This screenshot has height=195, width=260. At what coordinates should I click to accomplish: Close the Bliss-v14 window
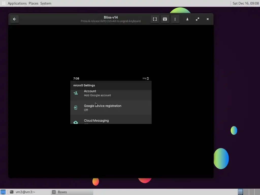208,19
